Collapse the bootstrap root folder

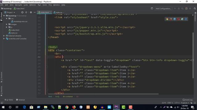click(x=4, y=16)
